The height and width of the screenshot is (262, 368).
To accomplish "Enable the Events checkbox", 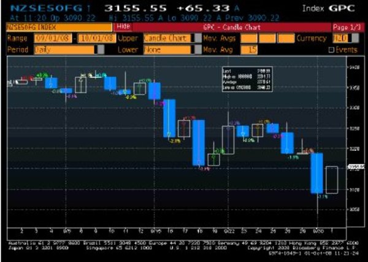I will (332, 50).
